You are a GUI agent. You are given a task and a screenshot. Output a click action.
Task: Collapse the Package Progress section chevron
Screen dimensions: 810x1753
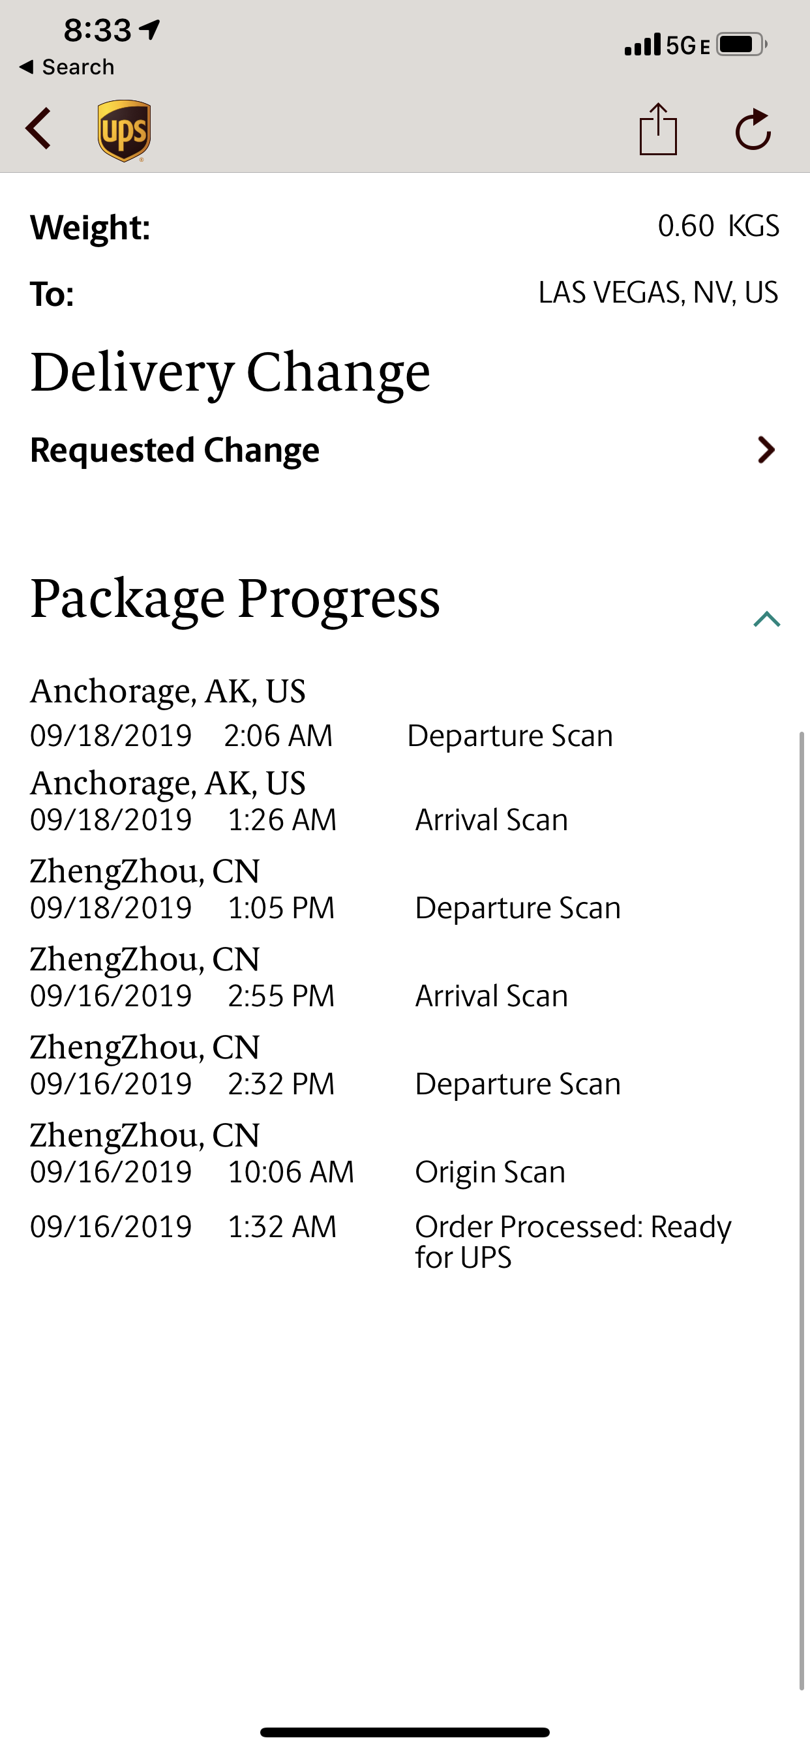point(767,619)
